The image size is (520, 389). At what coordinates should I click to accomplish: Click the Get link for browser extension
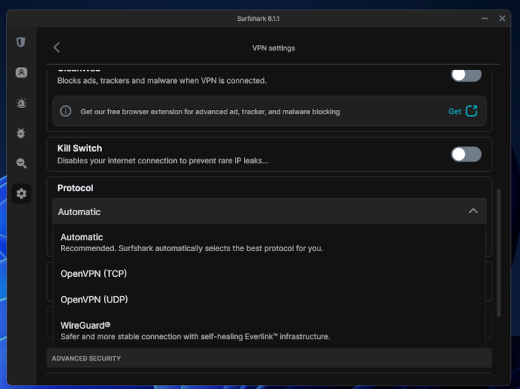455,111
